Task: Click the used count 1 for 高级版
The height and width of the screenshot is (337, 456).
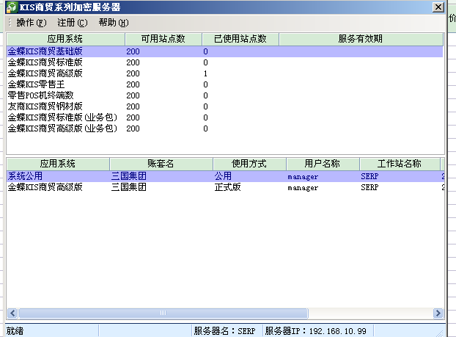Action: (205, 73)
